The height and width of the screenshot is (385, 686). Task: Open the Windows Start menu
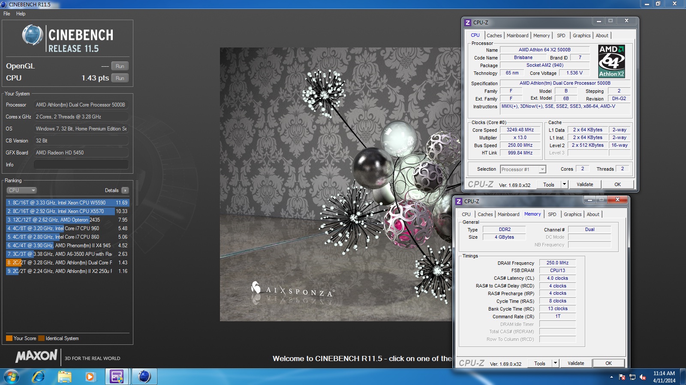(12, 377)
